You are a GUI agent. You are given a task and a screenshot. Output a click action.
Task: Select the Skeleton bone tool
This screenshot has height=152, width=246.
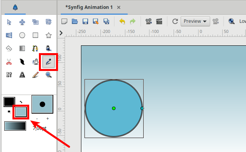(x=9, y=75)
